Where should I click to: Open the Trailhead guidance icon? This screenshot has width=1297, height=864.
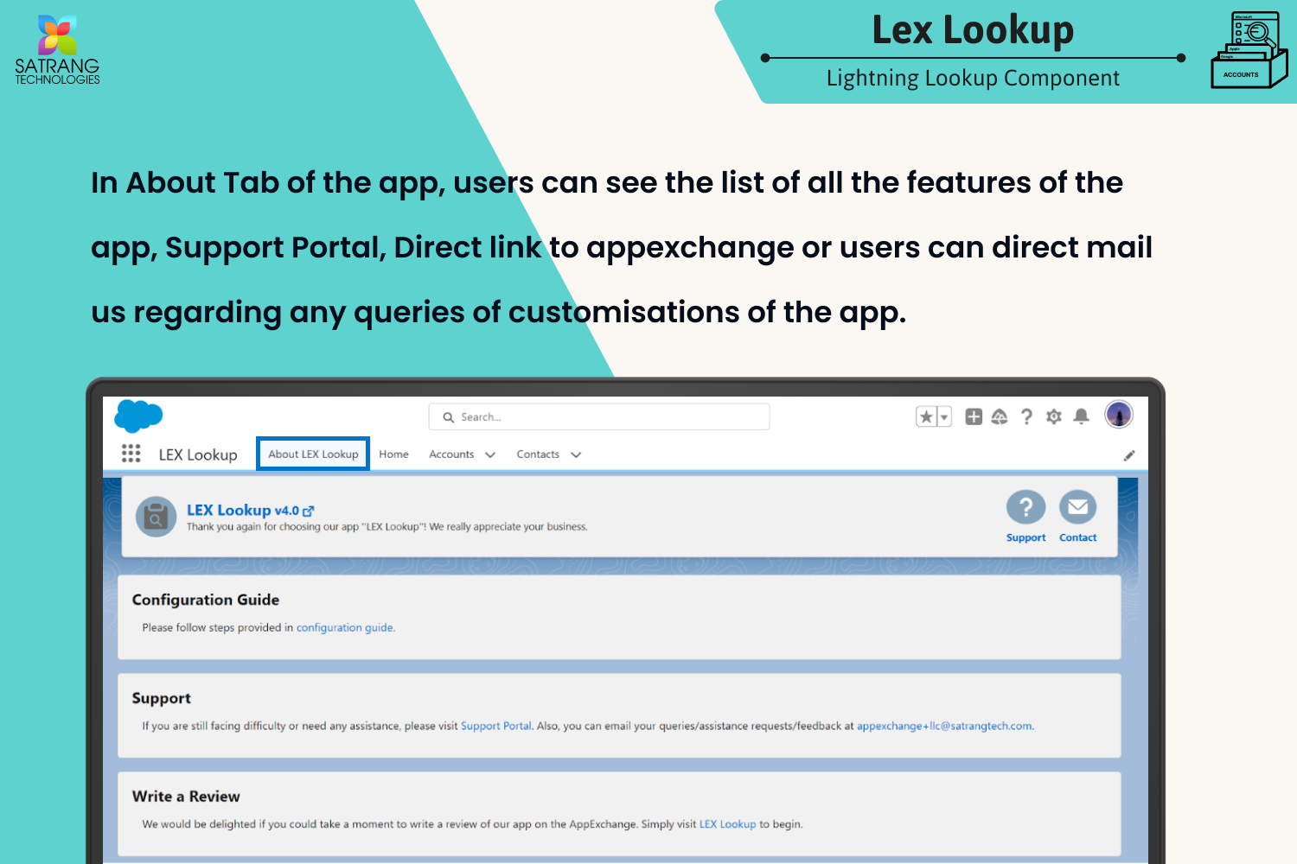click(1000, 416)
